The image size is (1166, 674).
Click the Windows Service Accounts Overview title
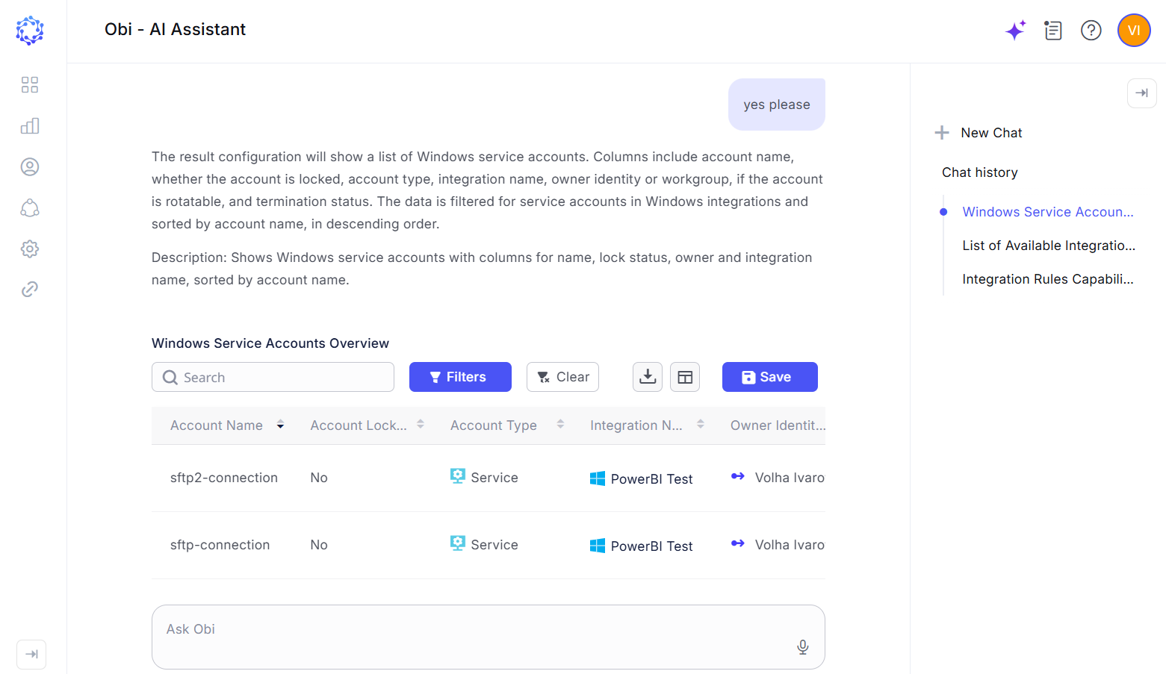point(270,343)
